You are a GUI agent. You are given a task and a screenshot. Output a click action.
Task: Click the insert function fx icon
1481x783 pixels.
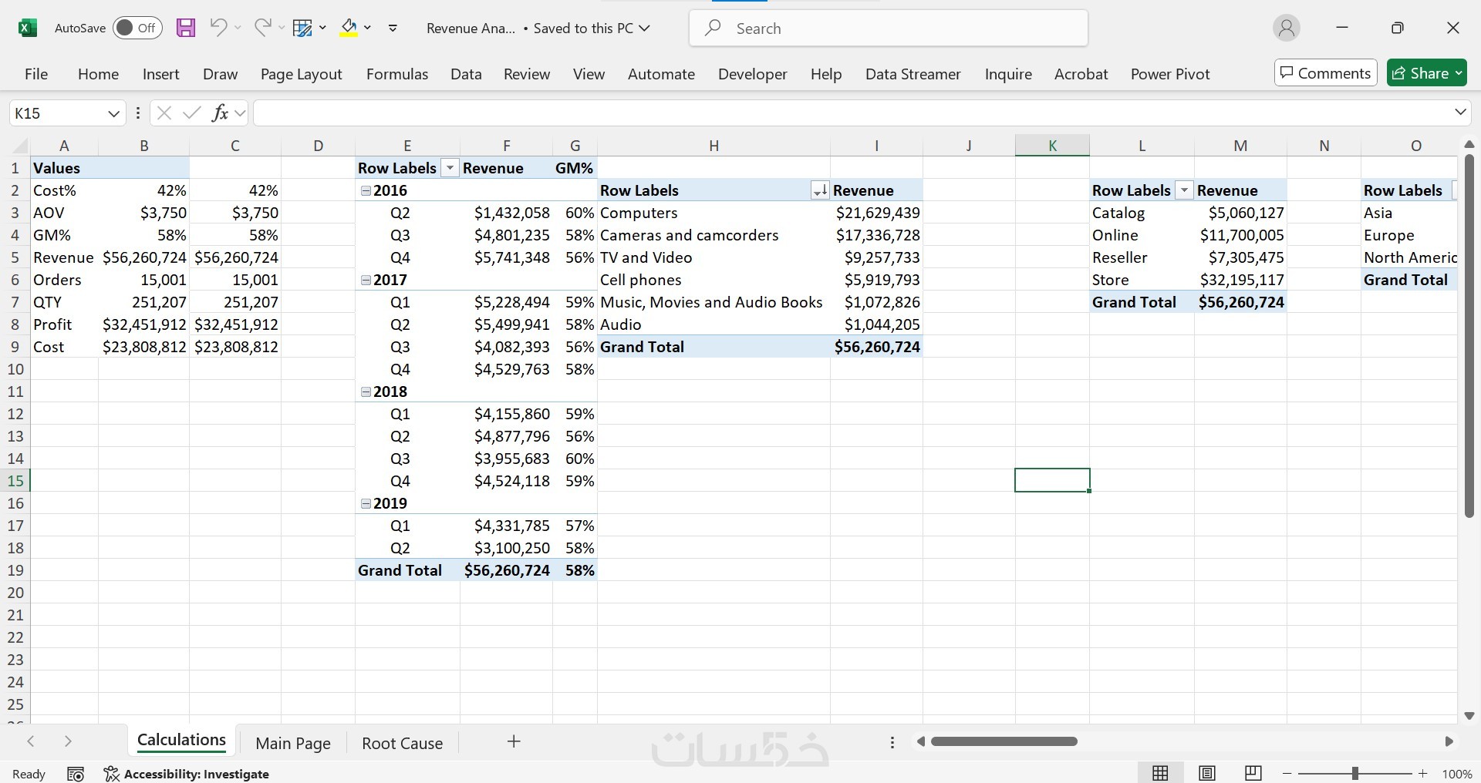tap(221, 113)
